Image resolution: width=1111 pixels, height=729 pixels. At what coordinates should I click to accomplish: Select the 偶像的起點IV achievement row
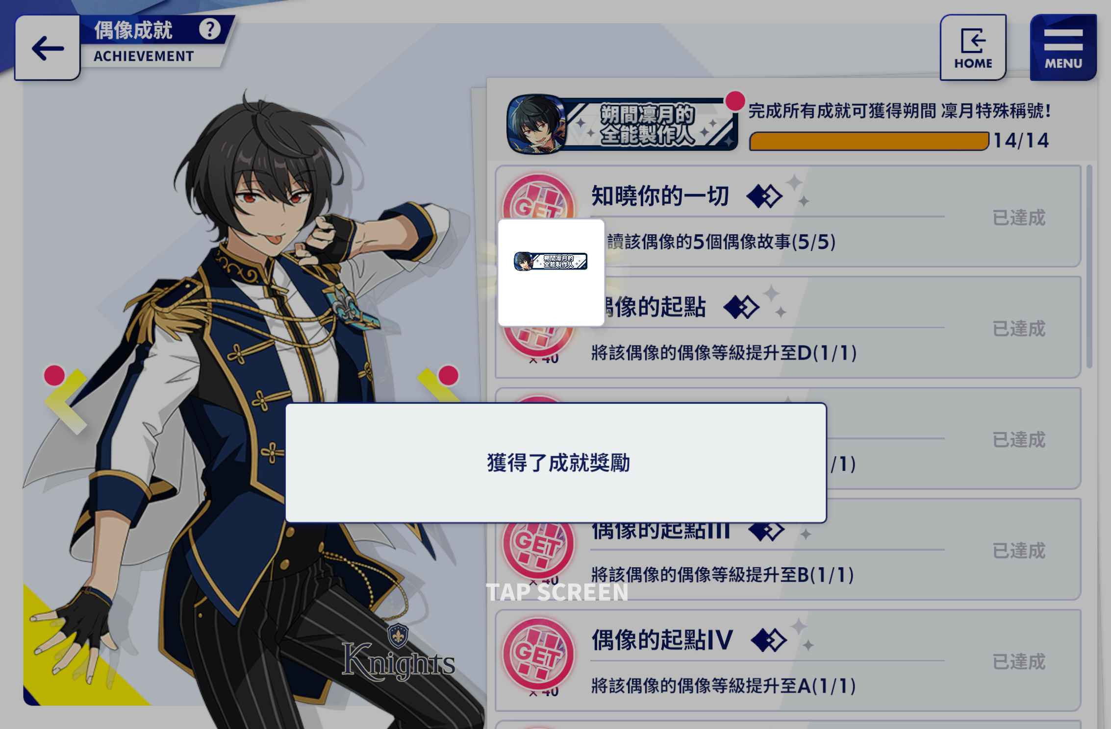788,660
